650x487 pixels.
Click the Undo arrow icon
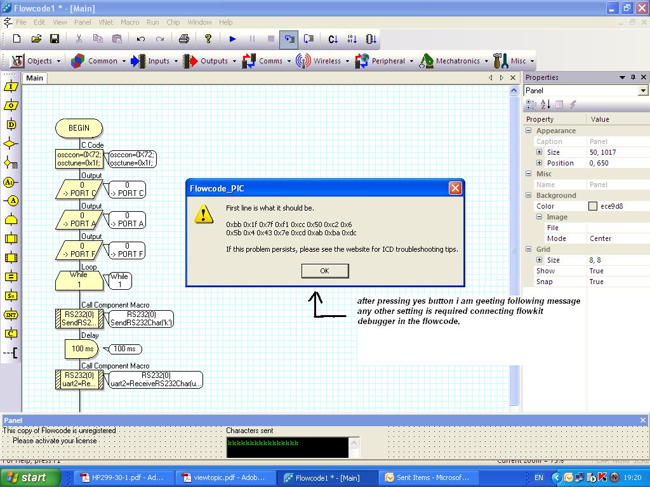141,39
